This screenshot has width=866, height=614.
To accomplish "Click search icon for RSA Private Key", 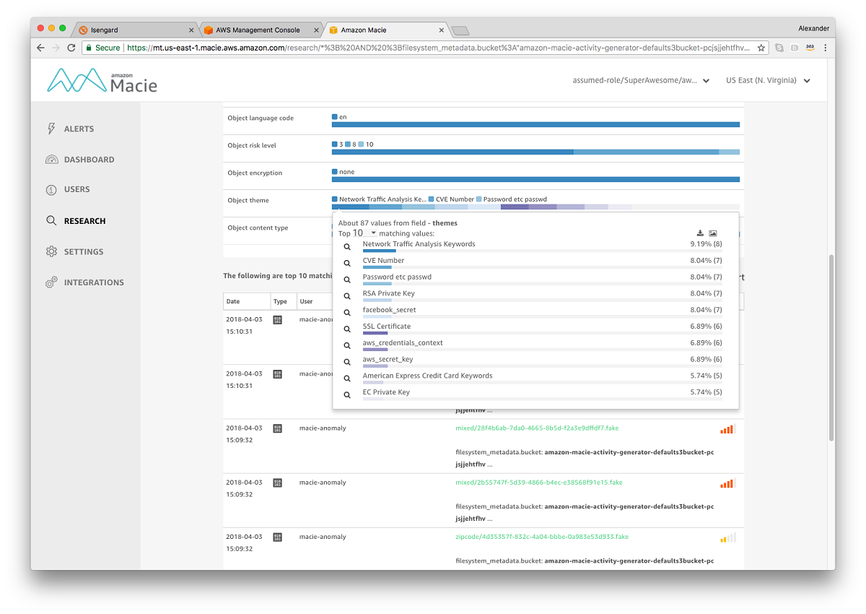I will pos(347,296).
